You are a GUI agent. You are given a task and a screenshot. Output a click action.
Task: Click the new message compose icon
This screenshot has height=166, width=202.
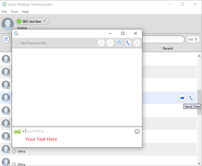click(6, 39)
